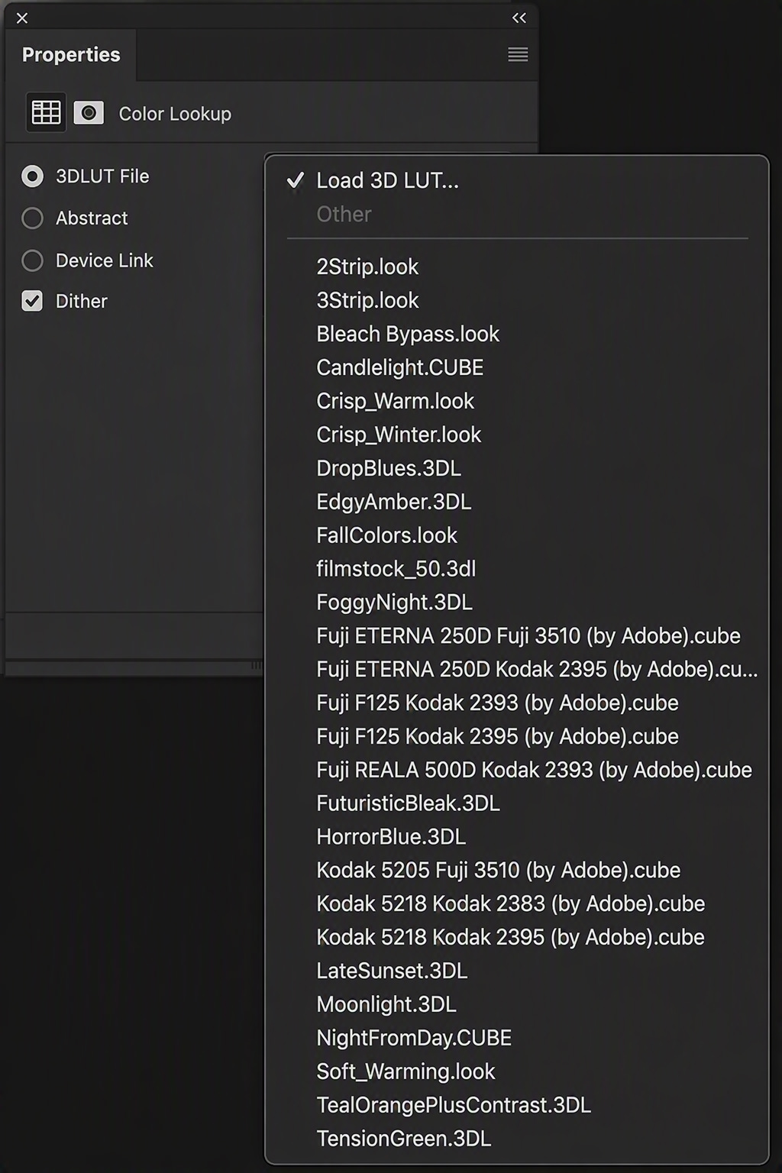The image size is (782, 1173).
Task: Apply the Candlelight.CUBE preset
Action: tap(517, 367)
